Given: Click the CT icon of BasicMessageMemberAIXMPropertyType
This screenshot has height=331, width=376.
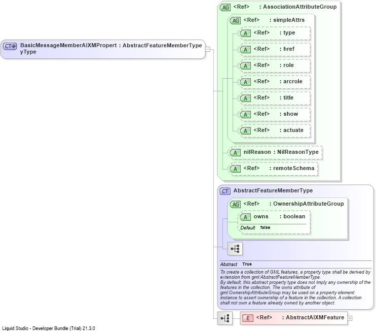Looking at the screenshot, I should click(10, 46).
